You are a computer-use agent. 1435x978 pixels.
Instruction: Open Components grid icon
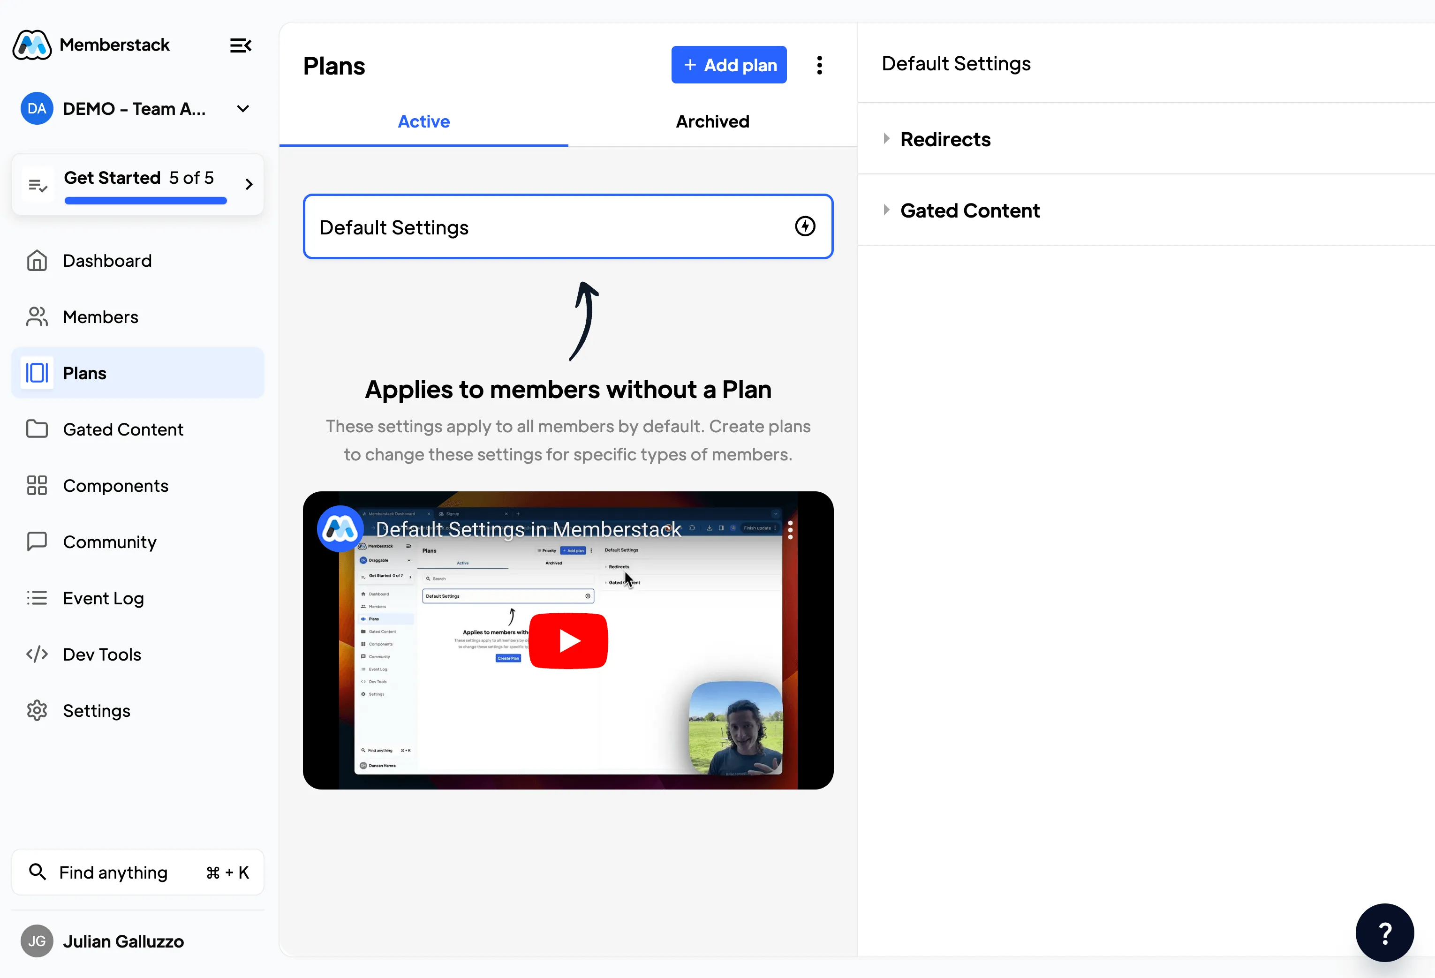[x=37, y=485]
